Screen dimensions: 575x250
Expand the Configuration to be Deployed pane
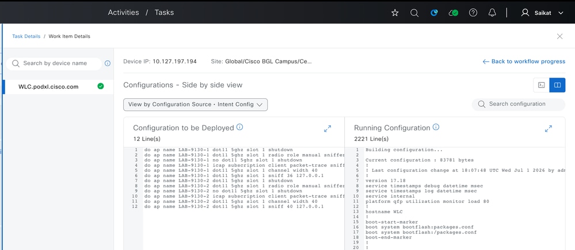328,129
